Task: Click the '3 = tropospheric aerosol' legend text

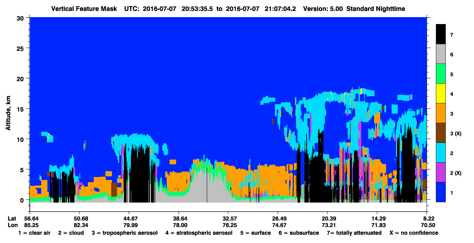Action: pyautogui.click(x=125, y=233)
